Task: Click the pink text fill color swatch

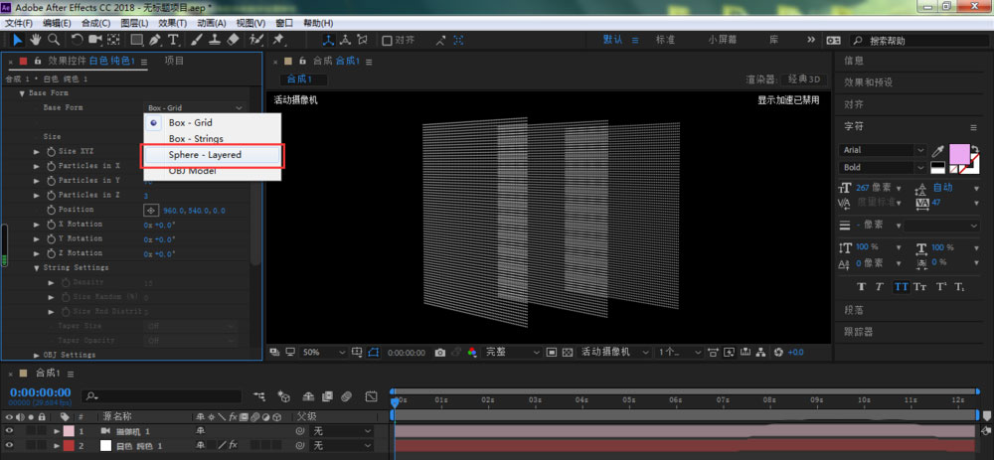Action: click(958, 154)
